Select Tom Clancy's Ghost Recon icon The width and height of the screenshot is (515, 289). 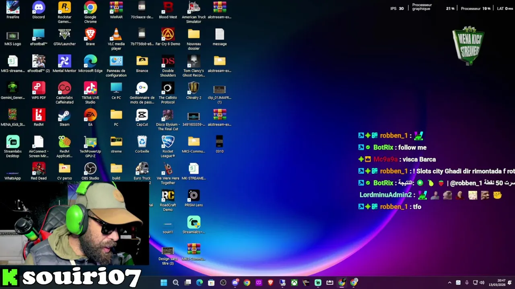tap(194, 66)
